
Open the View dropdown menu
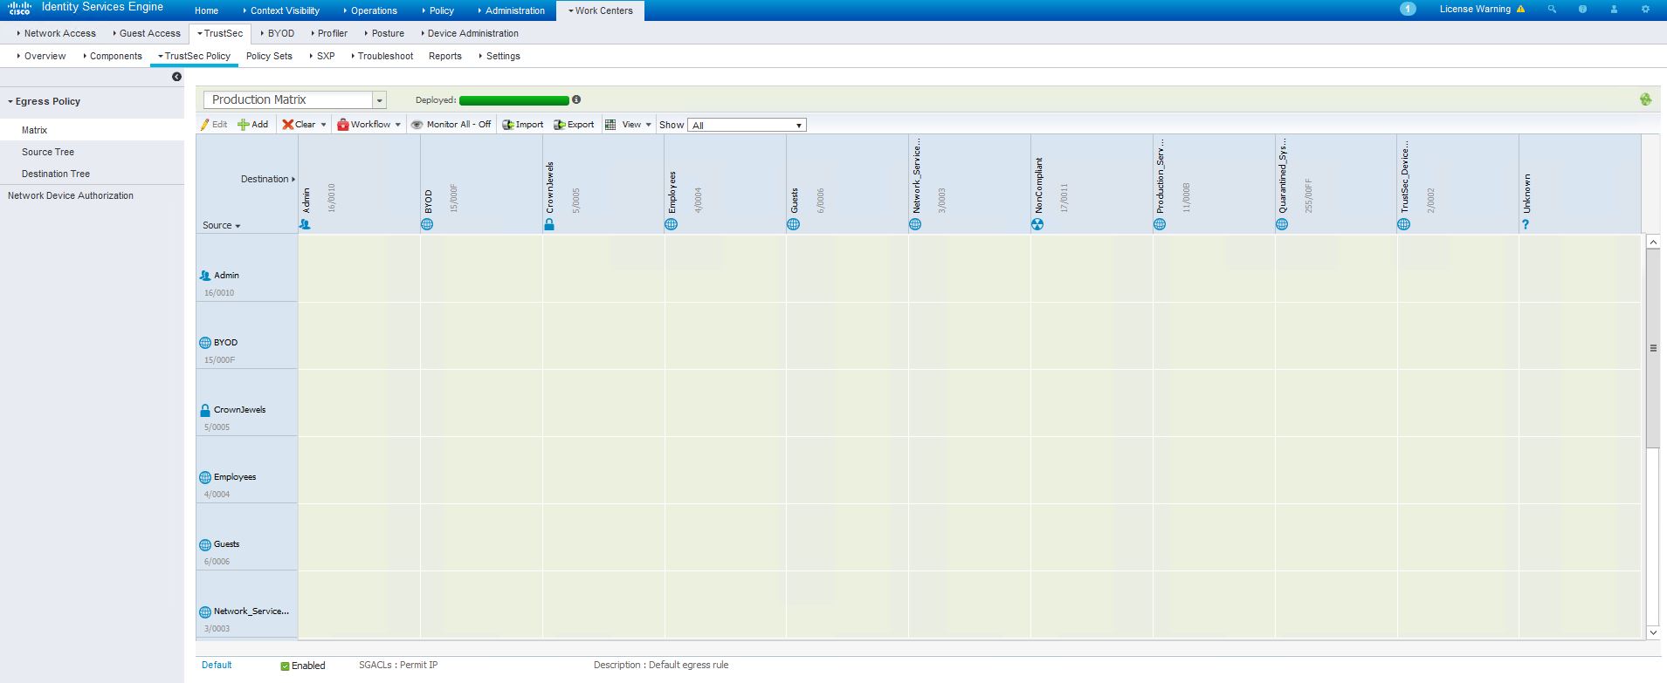pos(629,125)
